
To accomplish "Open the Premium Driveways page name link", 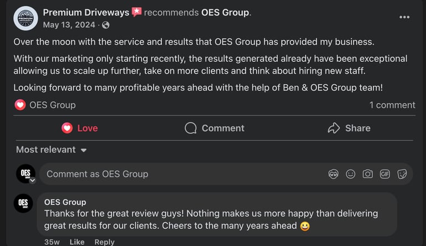I will click(x=85, y=12).
